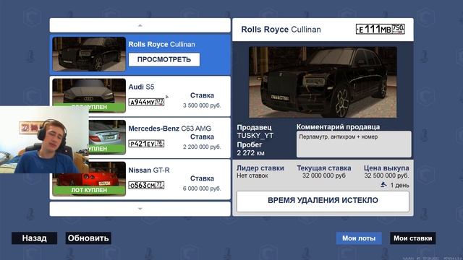Click the streamer webcam overlay
This screenshot has height=260, width=463.
44,139
